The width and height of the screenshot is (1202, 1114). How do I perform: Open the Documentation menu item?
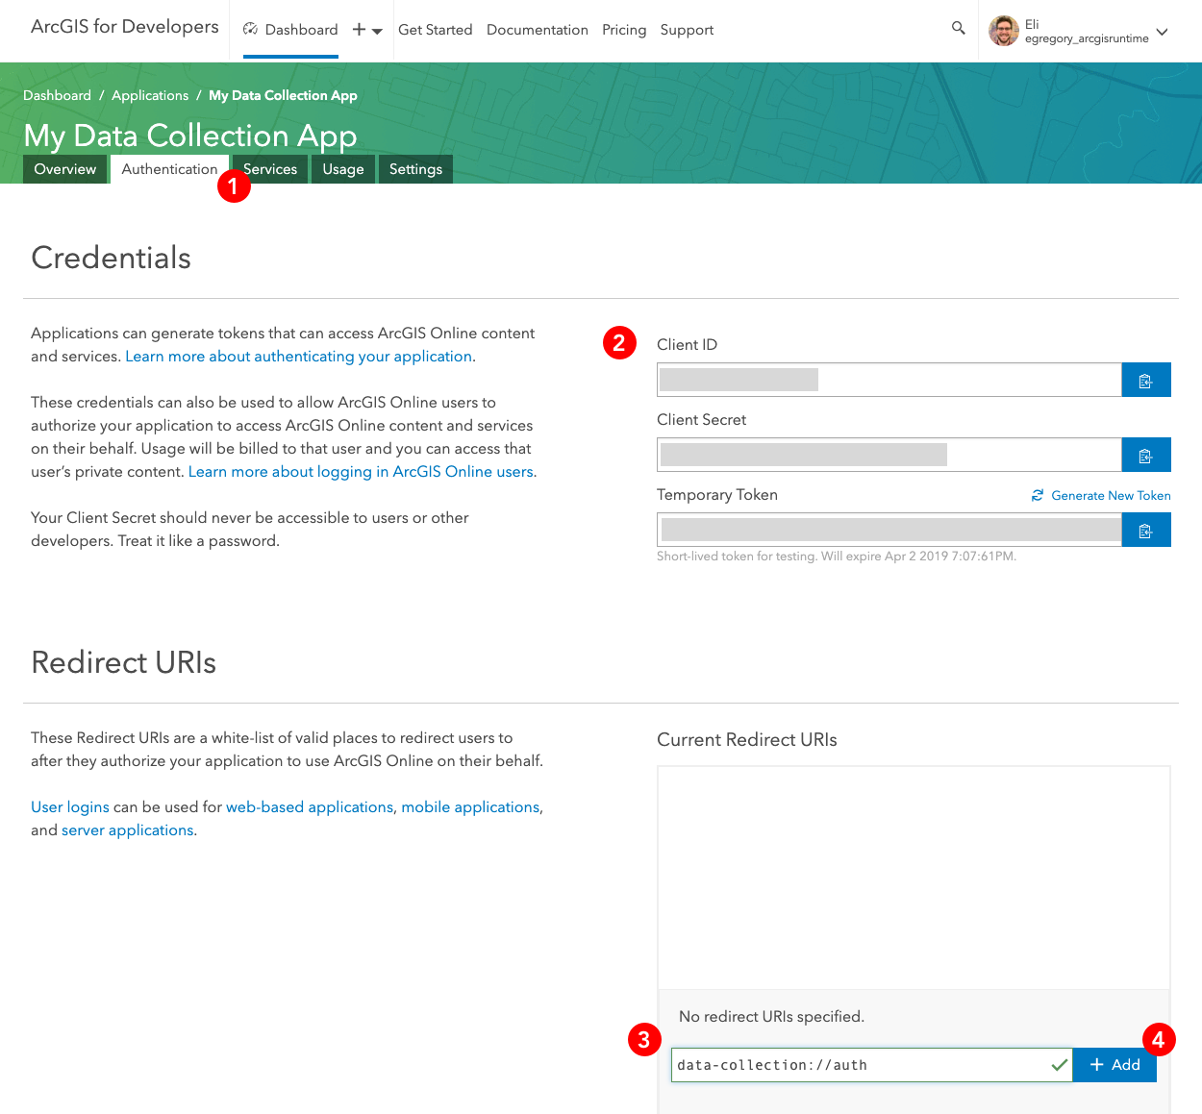pyautogui.click(x=538, y=30)
